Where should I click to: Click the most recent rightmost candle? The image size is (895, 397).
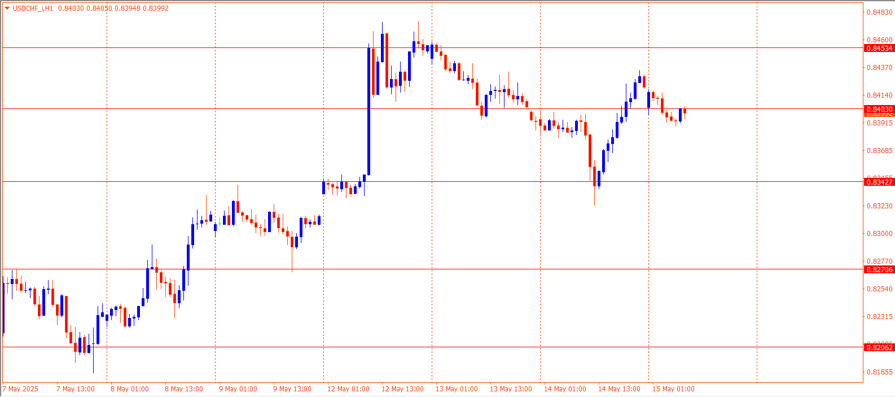tap(685, 111)
